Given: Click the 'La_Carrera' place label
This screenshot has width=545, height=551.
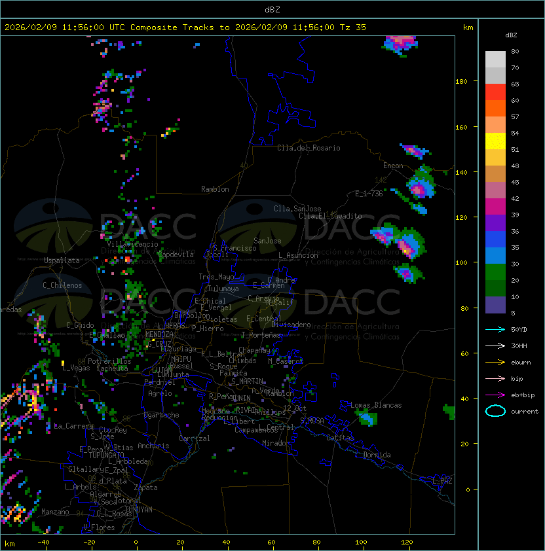Looking at the screenshot, I should click(73, 426).
